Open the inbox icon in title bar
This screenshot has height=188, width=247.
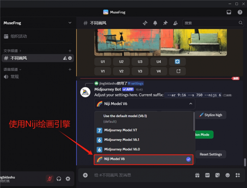(x=229, y=12)
